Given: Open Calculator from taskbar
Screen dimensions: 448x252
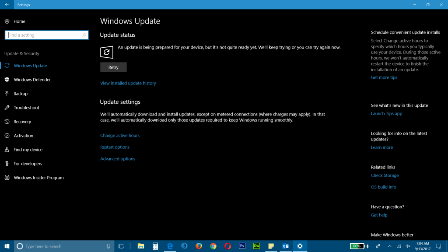Looking at the screenshot, I should point(155,246).
